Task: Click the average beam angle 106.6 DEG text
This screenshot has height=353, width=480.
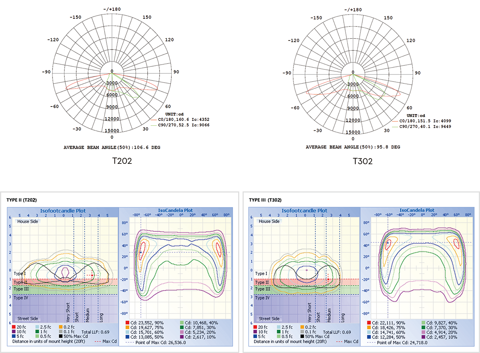Action: (x=112, y=147)
